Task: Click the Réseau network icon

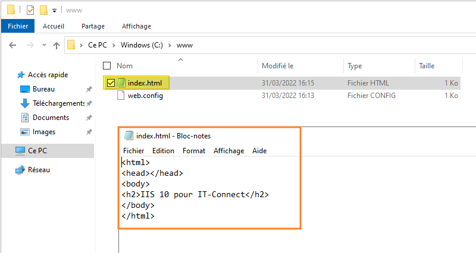Action: [20, 170]
